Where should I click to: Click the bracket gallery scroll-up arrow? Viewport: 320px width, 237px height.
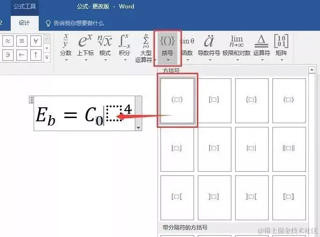312,70
